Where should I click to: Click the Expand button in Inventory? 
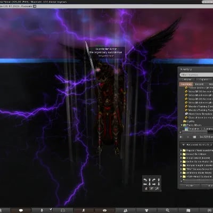tap(203, 79)
